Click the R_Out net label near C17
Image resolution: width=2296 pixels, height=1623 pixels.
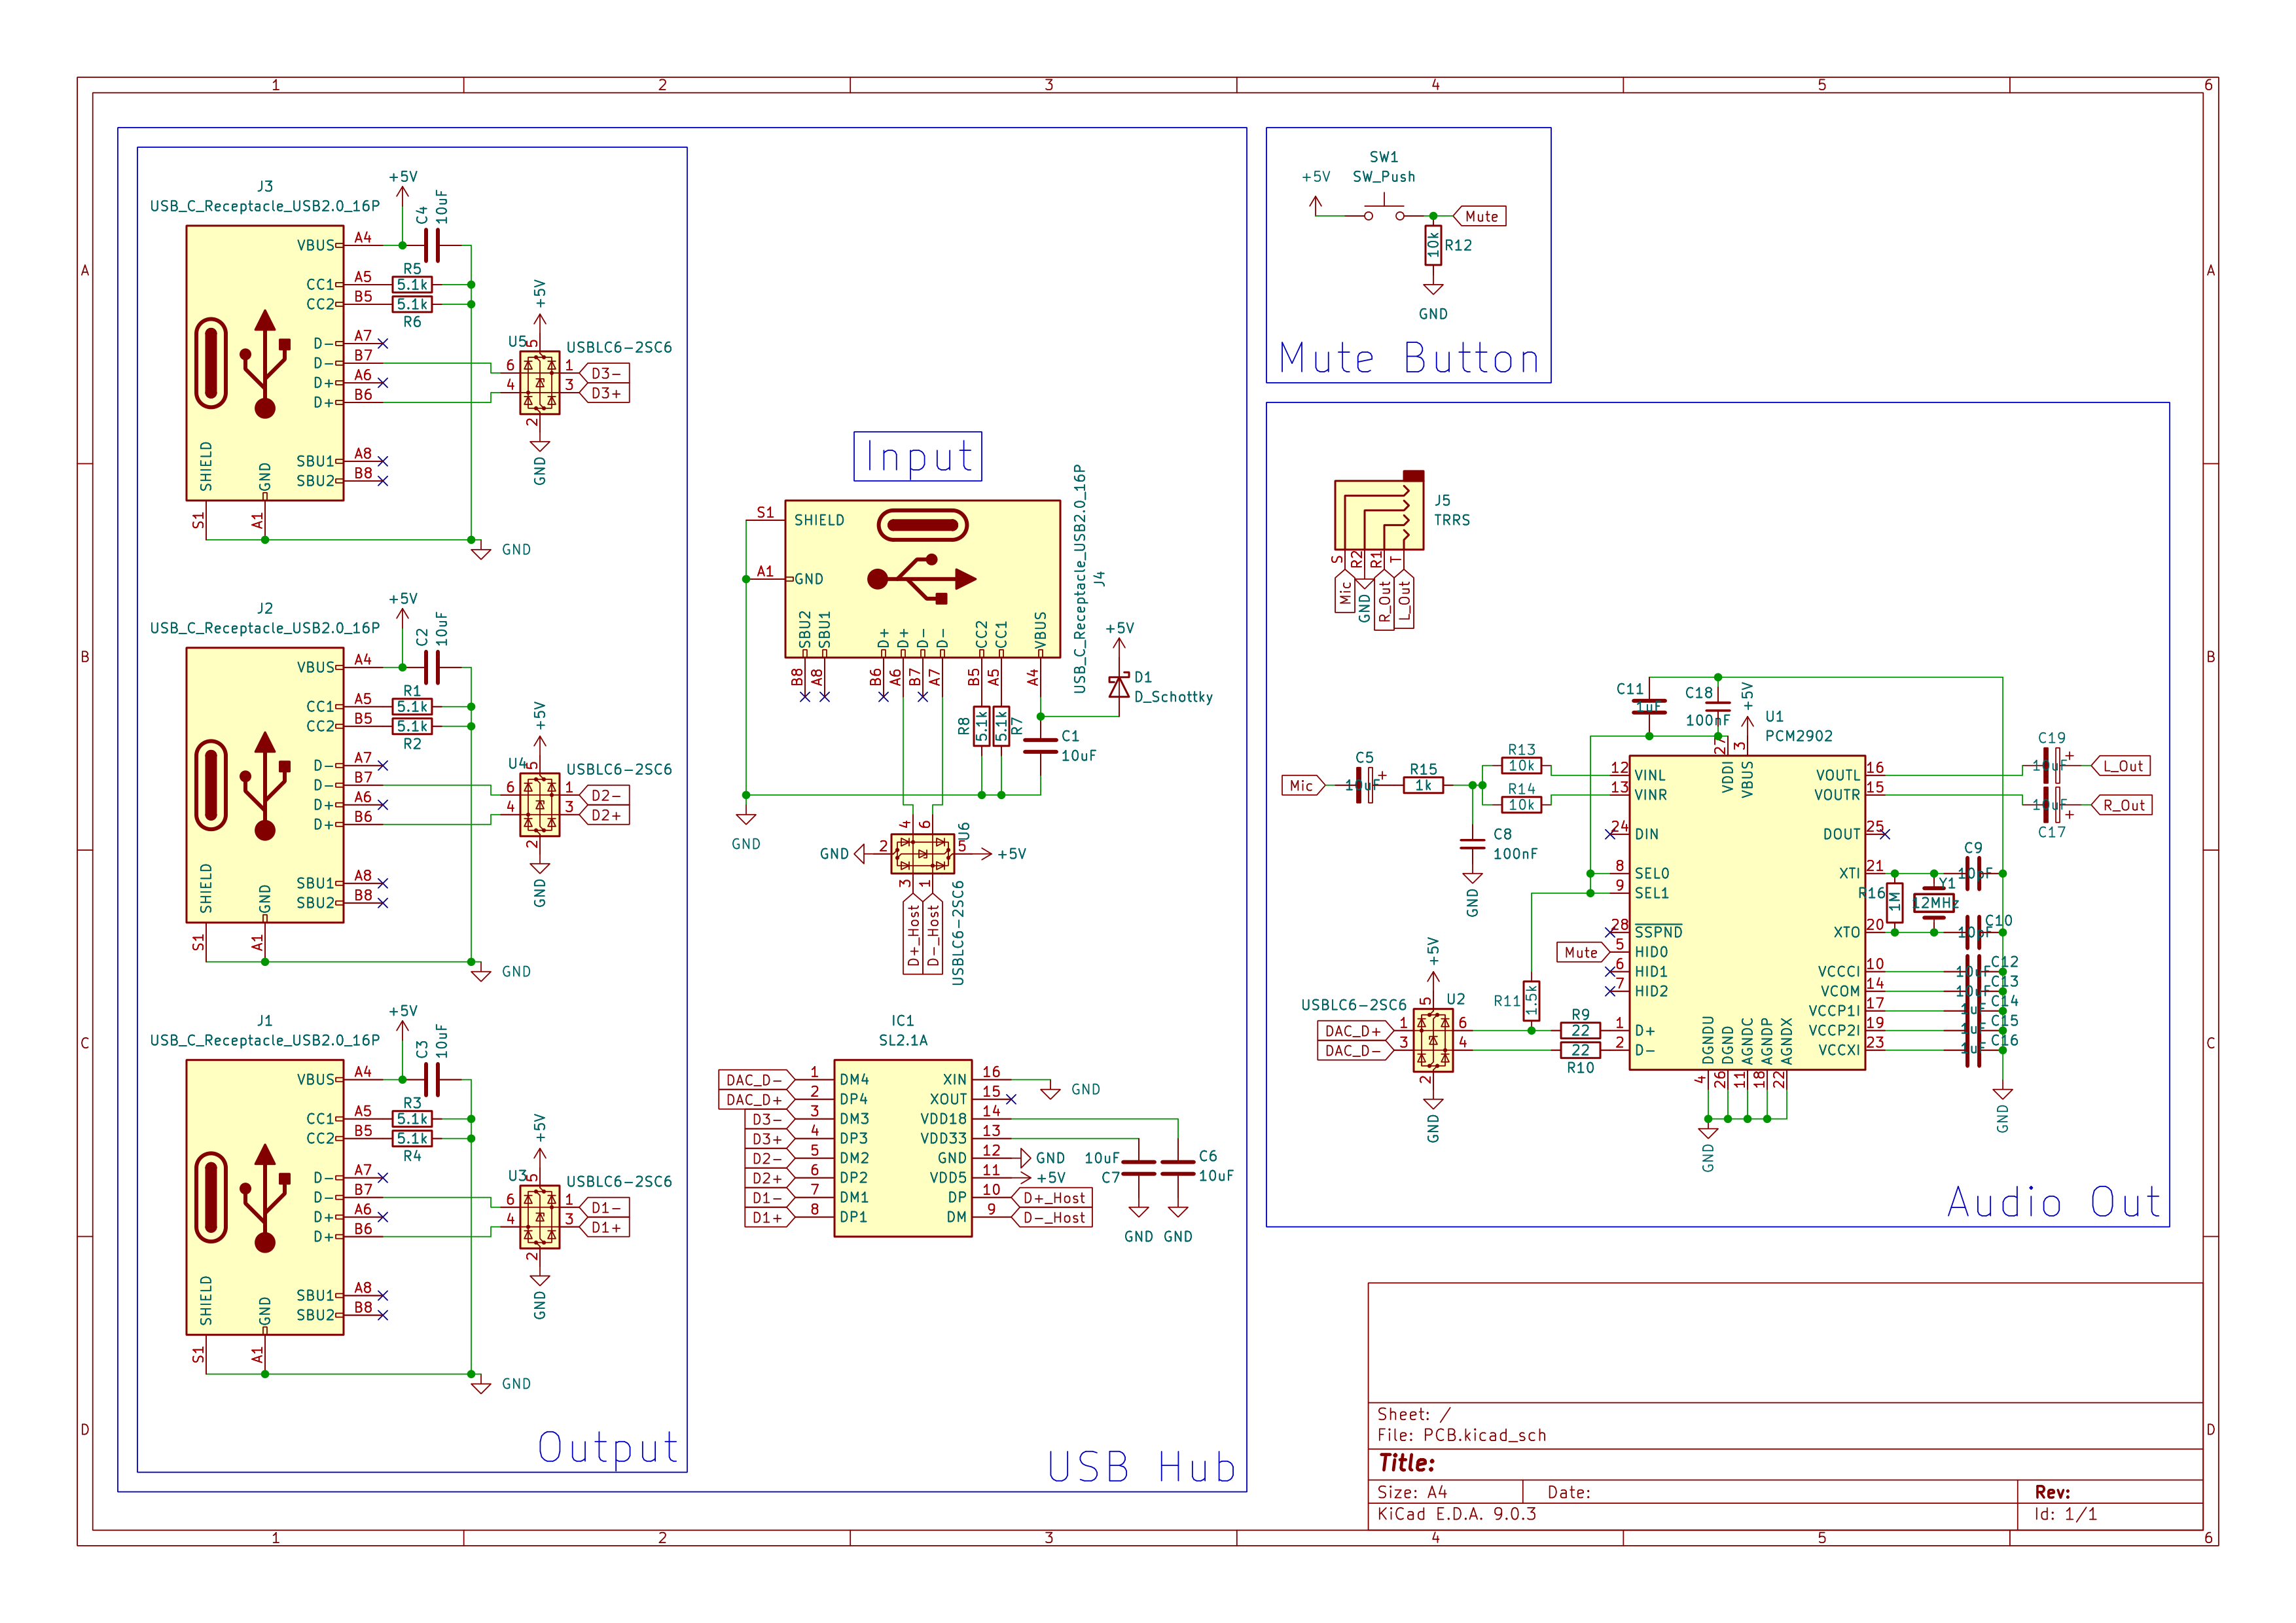click(2122, 804)
